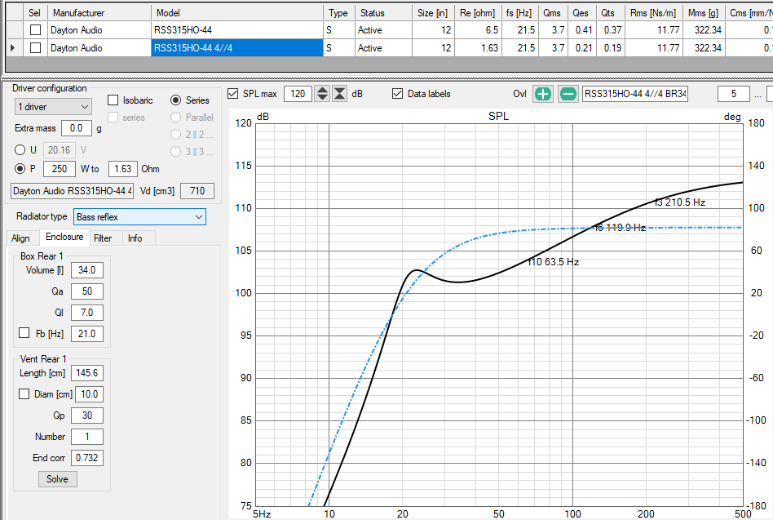773x520 pixels.
Task: Tick Sel checkbox for RSS315HO-44 4//4 row
Action: click(36, 48)
